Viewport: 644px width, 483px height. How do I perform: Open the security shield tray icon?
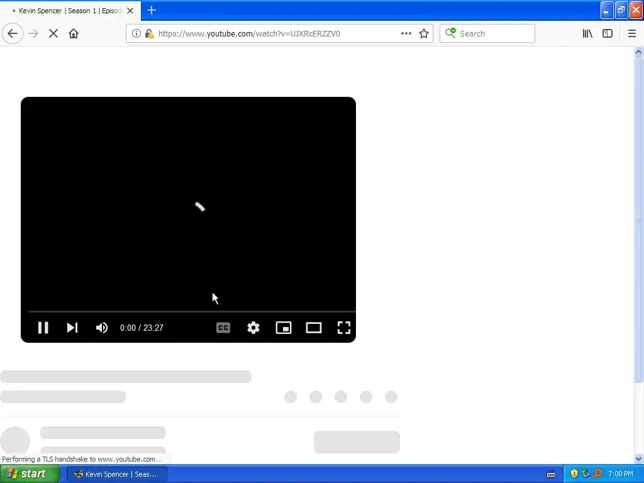click(x=574, y=474)
